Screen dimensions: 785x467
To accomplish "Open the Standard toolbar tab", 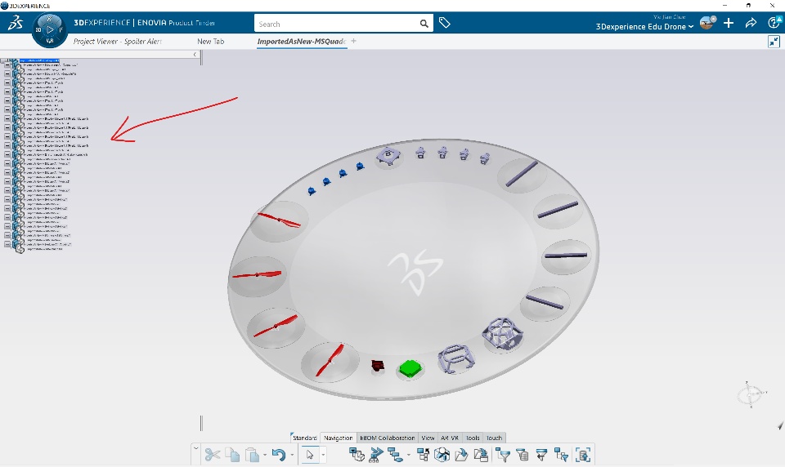I will [x=304, y=438].
